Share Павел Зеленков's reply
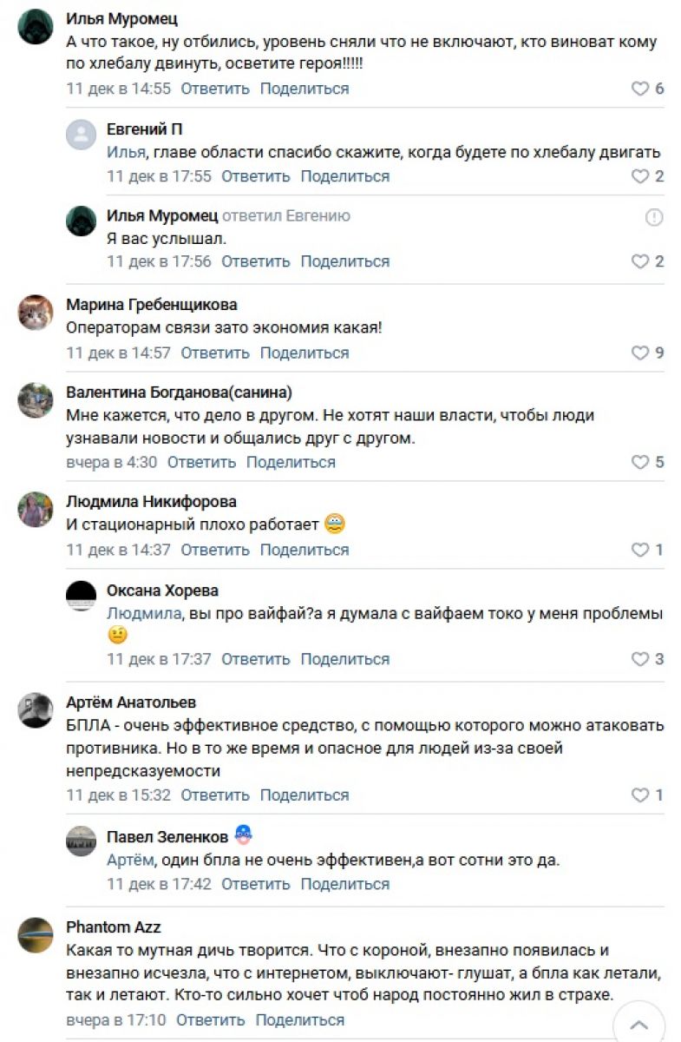 point(345,884)
